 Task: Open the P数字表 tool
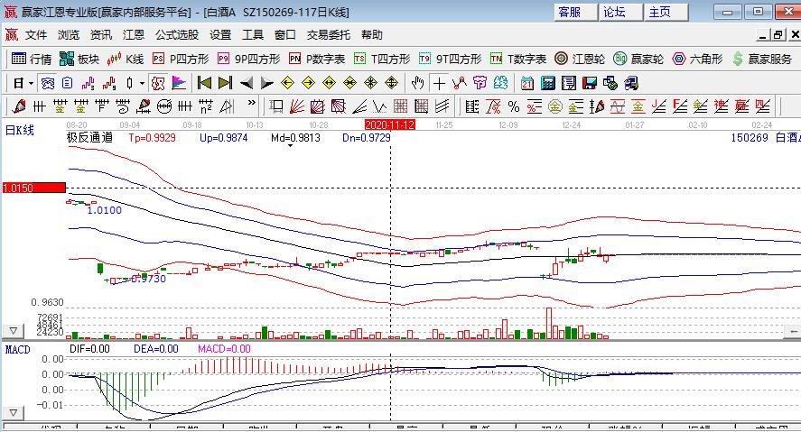coord(317,60)
